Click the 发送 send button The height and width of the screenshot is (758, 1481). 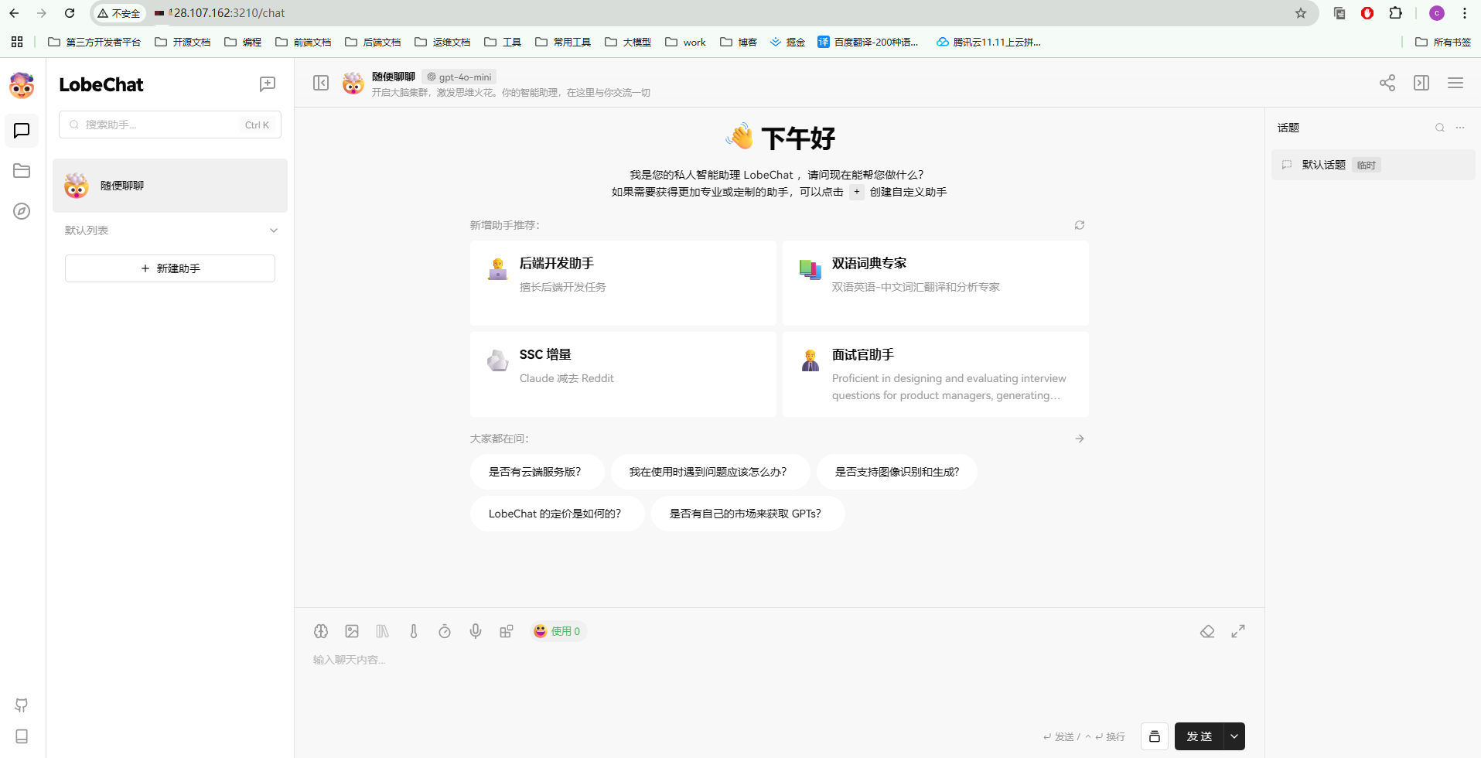point(1199,736)
